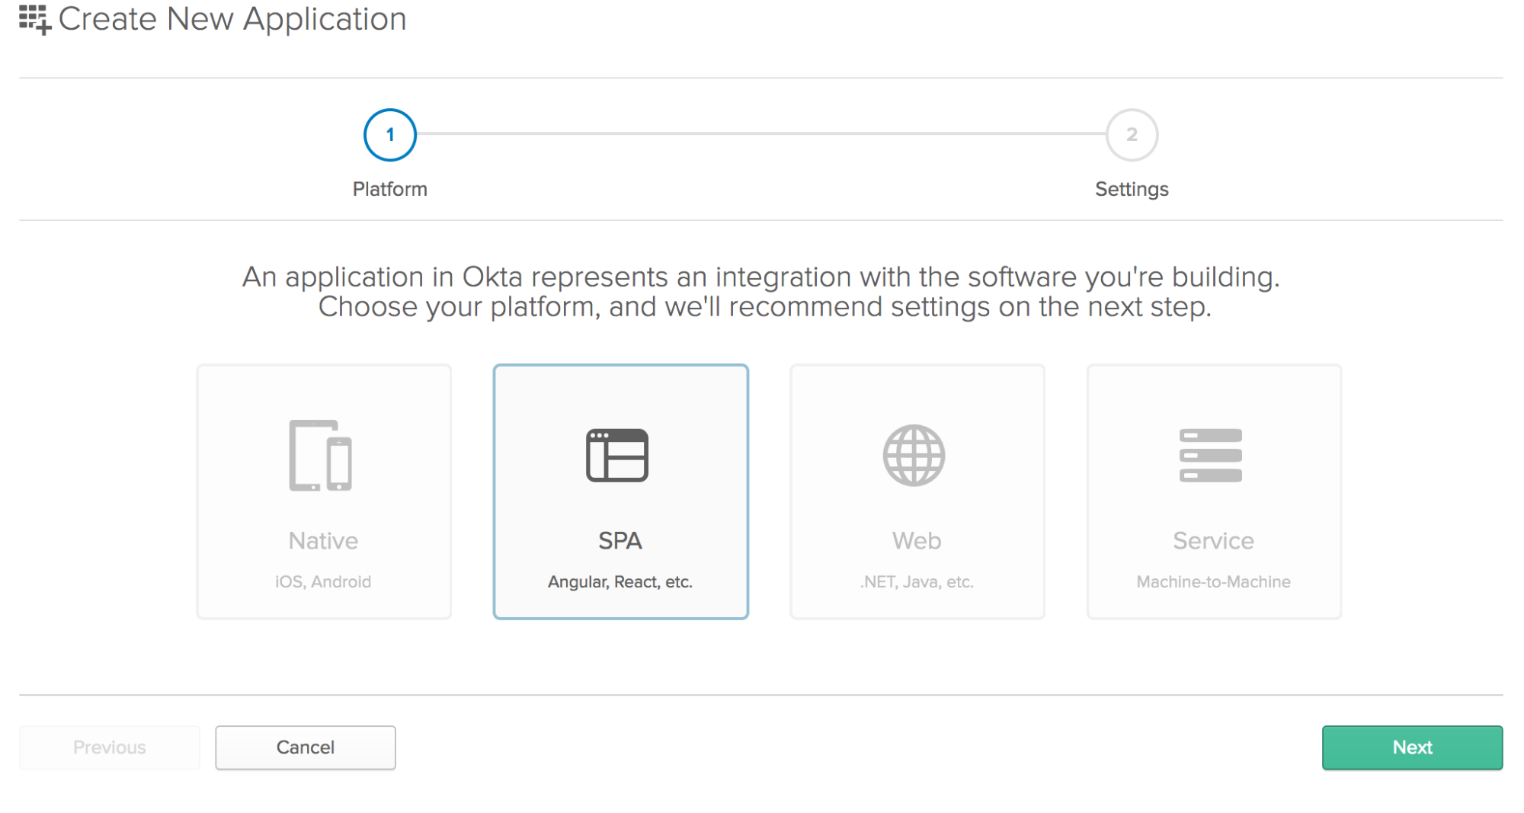Choose the Web .NET, Java platform card
1524x813 pixels.
click(x=916, y=490)
